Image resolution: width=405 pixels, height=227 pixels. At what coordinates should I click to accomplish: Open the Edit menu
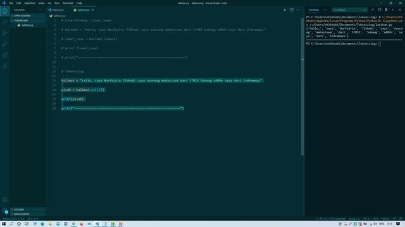coord(18,3)
